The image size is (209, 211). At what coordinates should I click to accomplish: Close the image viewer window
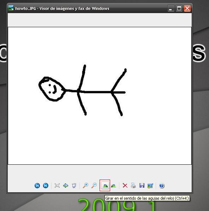coord(187,8)
